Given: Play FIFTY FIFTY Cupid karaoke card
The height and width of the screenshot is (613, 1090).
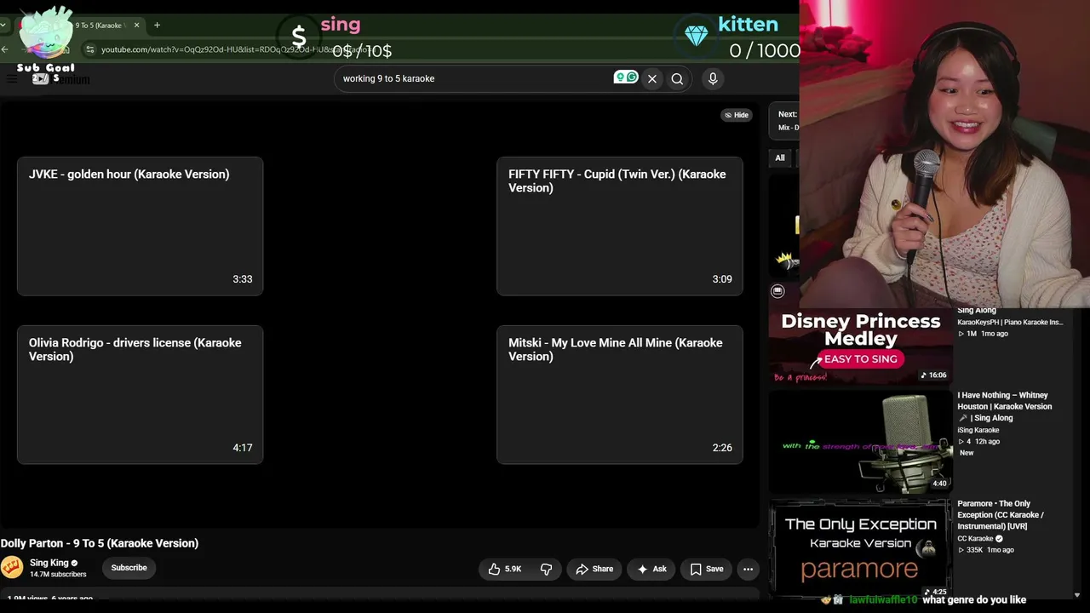Looking at the screenshot, I should click(620, 226).
